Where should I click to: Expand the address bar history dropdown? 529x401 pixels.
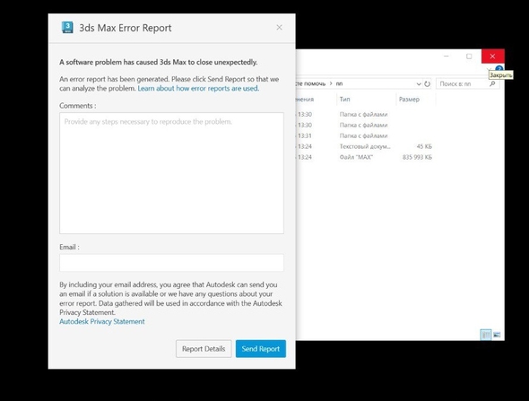tap(419, 83)
